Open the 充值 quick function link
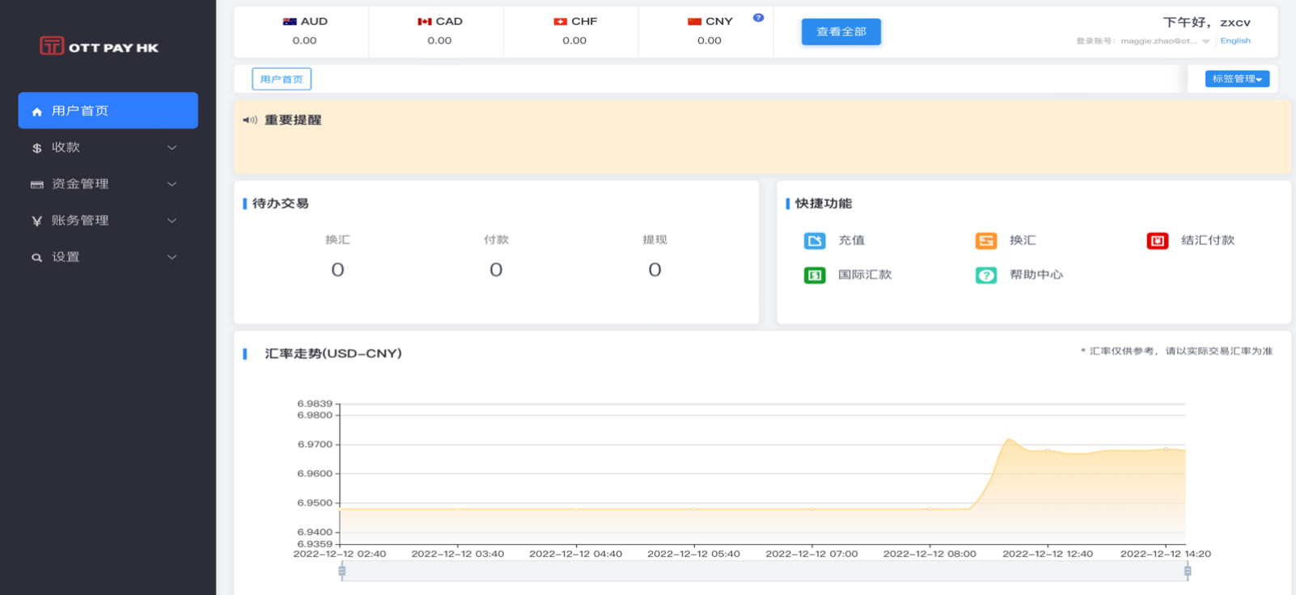The height and width of the screenshot is (595, 1296). tap(851, 240)
